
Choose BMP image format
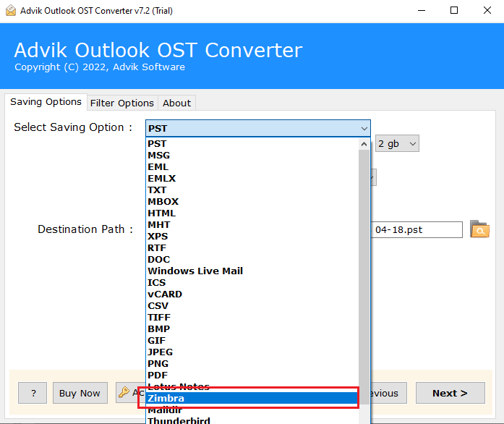pos(252,328)
